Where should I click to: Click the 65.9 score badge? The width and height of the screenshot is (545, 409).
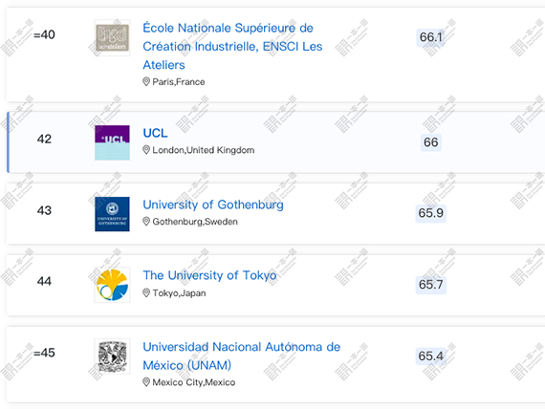[430, 213]
